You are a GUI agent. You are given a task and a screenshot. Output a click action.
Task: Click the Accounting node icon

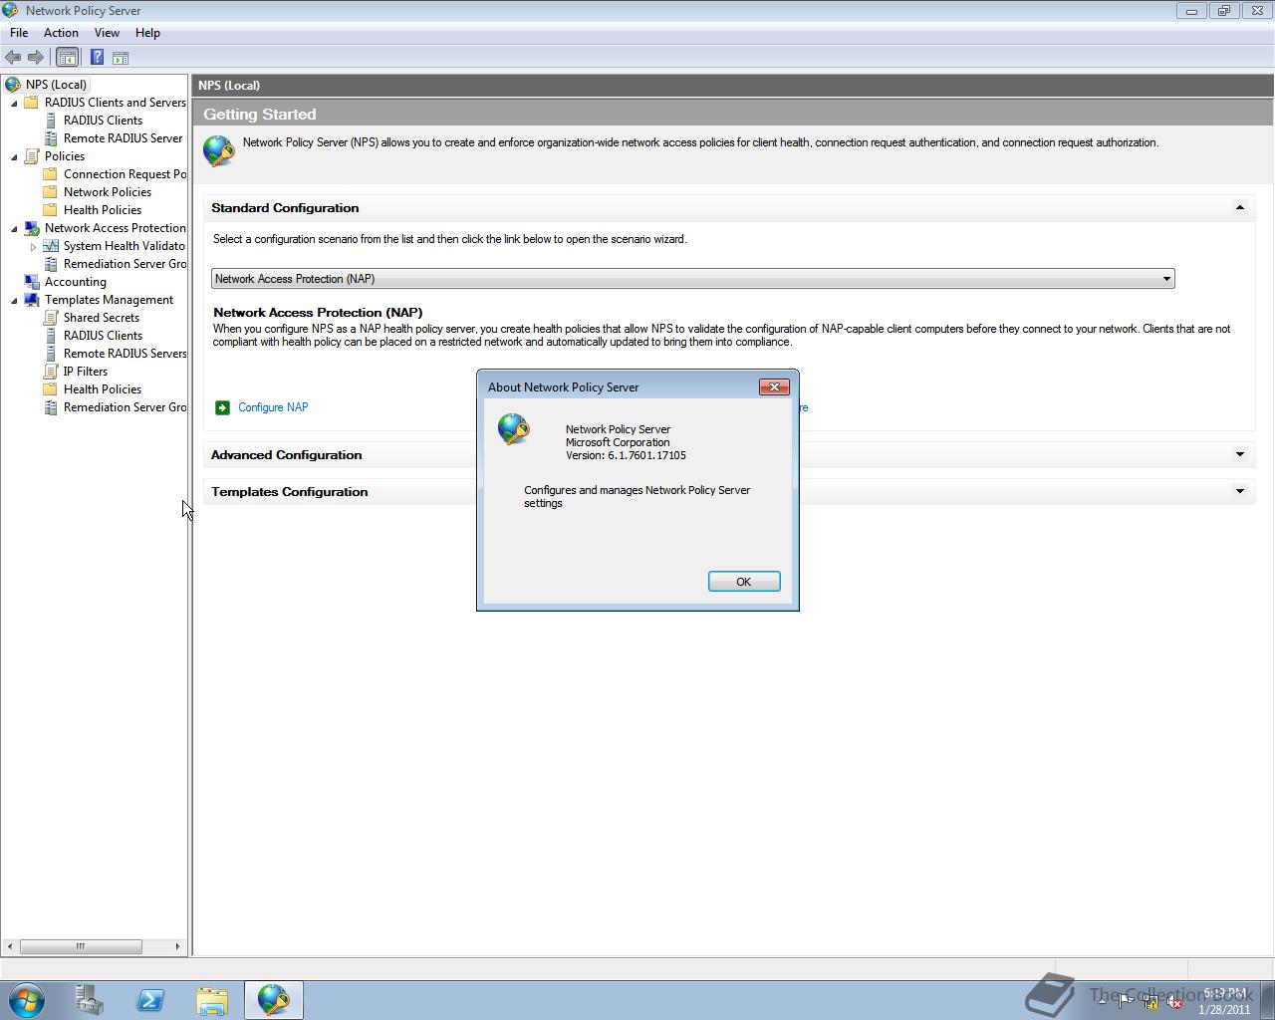32,282
